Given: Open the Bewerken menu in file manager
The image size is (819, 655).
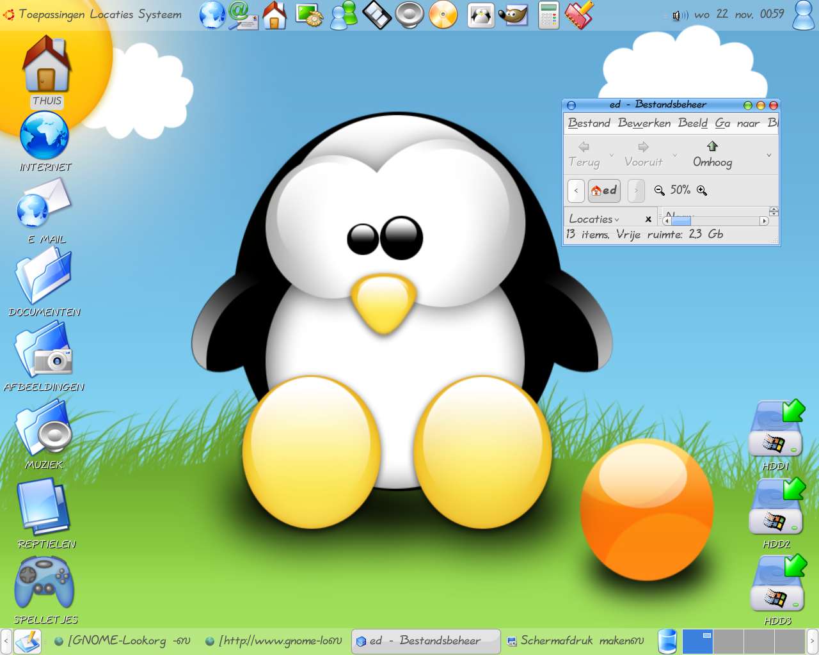Looking at the screenshot, I should pos(644,123).
